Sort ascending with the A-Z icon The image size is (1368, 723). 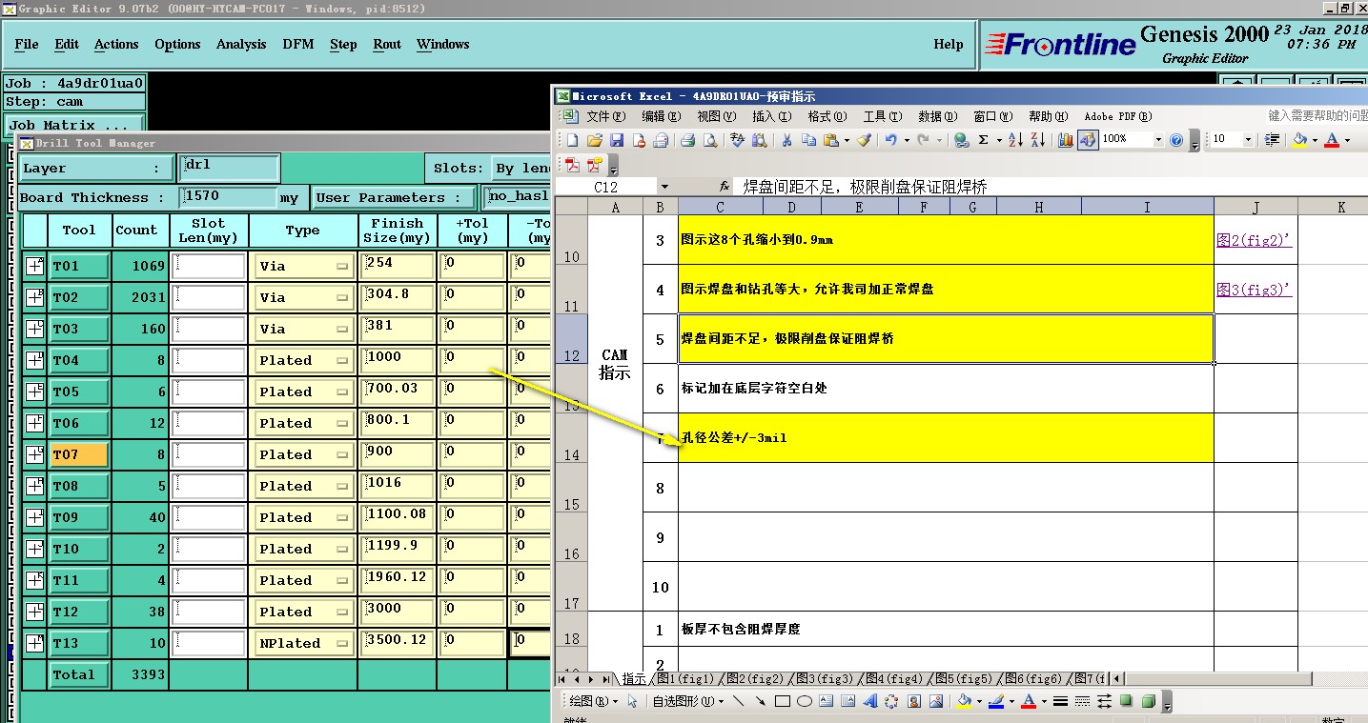point(1016,139)
